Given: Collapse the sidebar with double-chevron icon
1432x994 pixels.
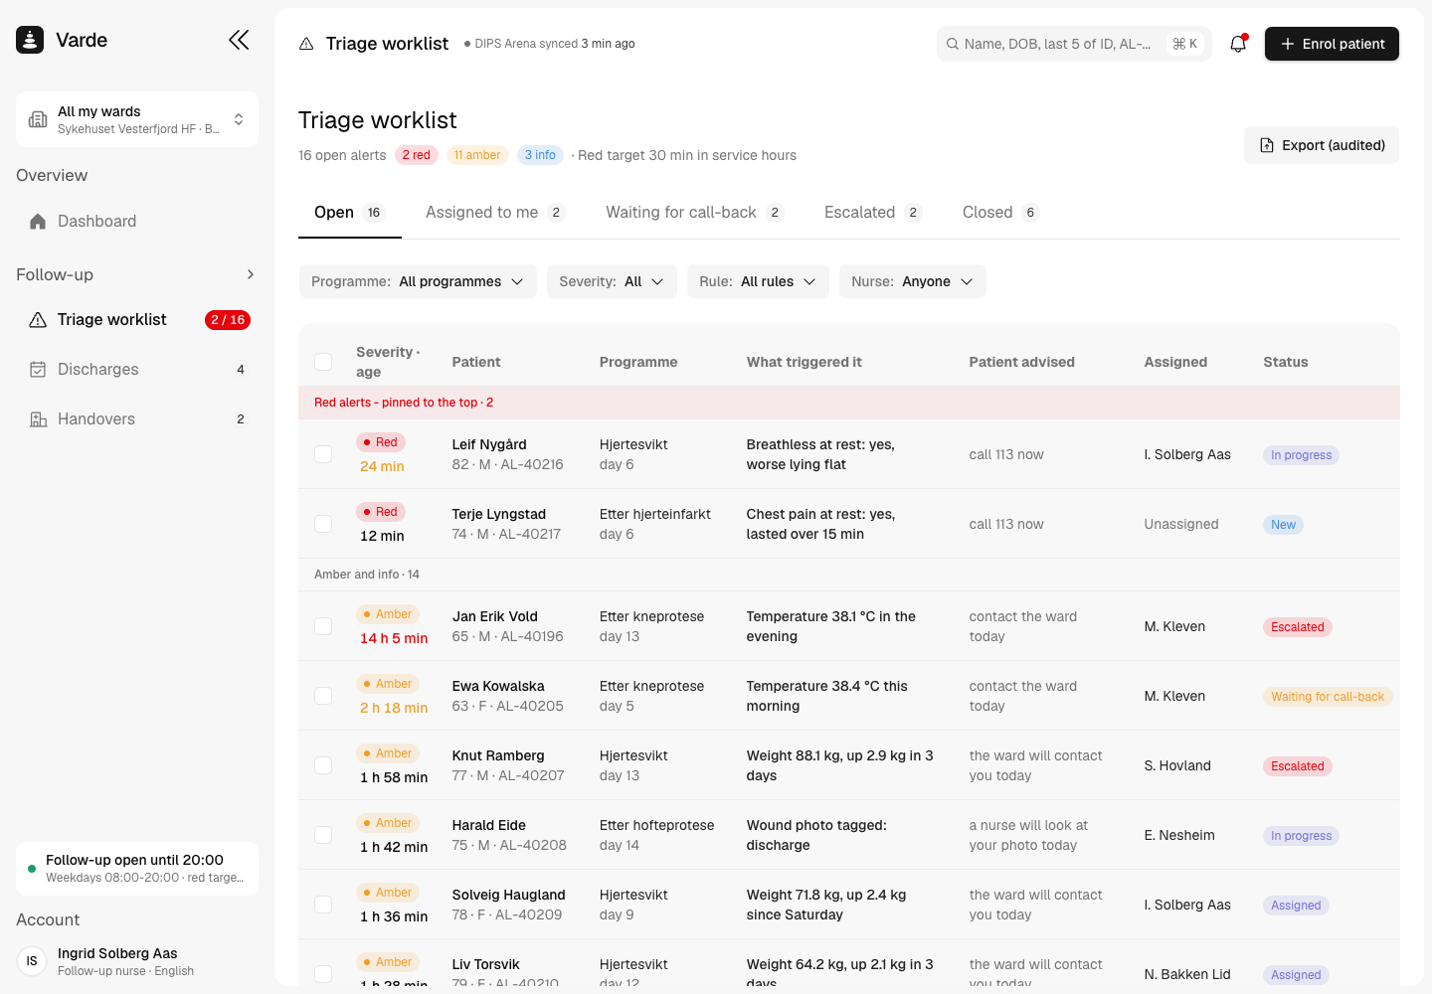Looking at the screenshot, I should (x=239, y=40).
